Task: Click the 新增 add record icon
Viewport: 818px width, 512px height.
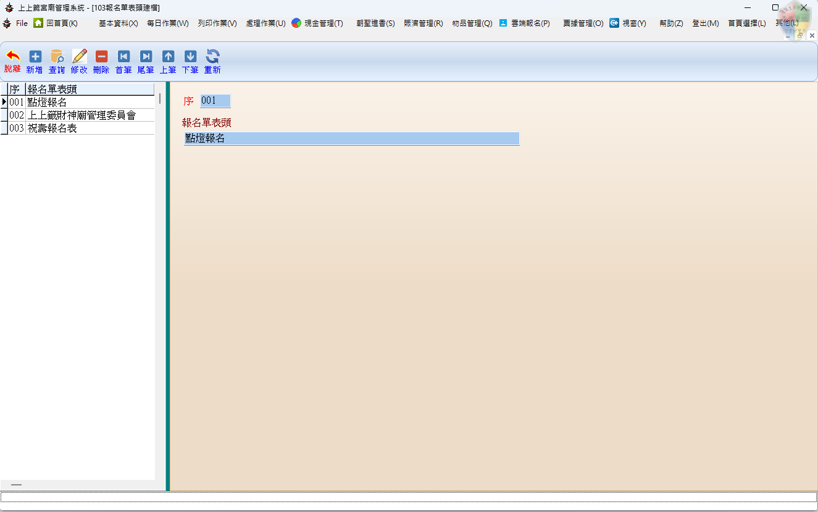Action: pos(35,57)
